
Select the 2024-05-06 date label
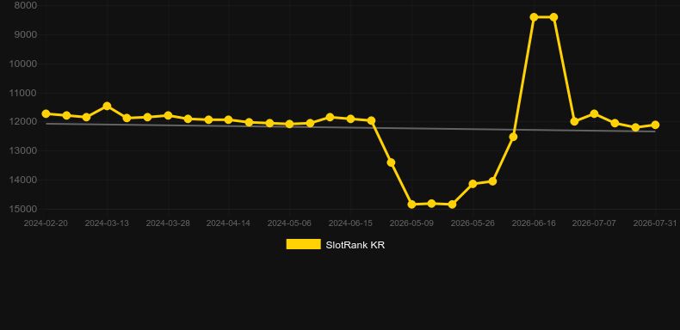[x=289, y=223]
